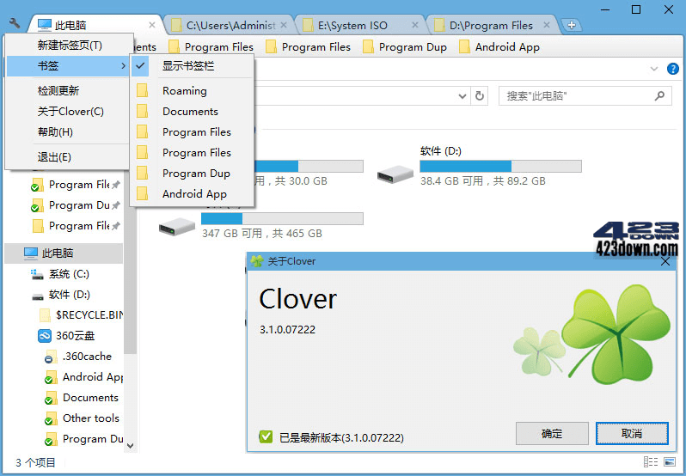Open the 书签 submenu

pos(67,66)
